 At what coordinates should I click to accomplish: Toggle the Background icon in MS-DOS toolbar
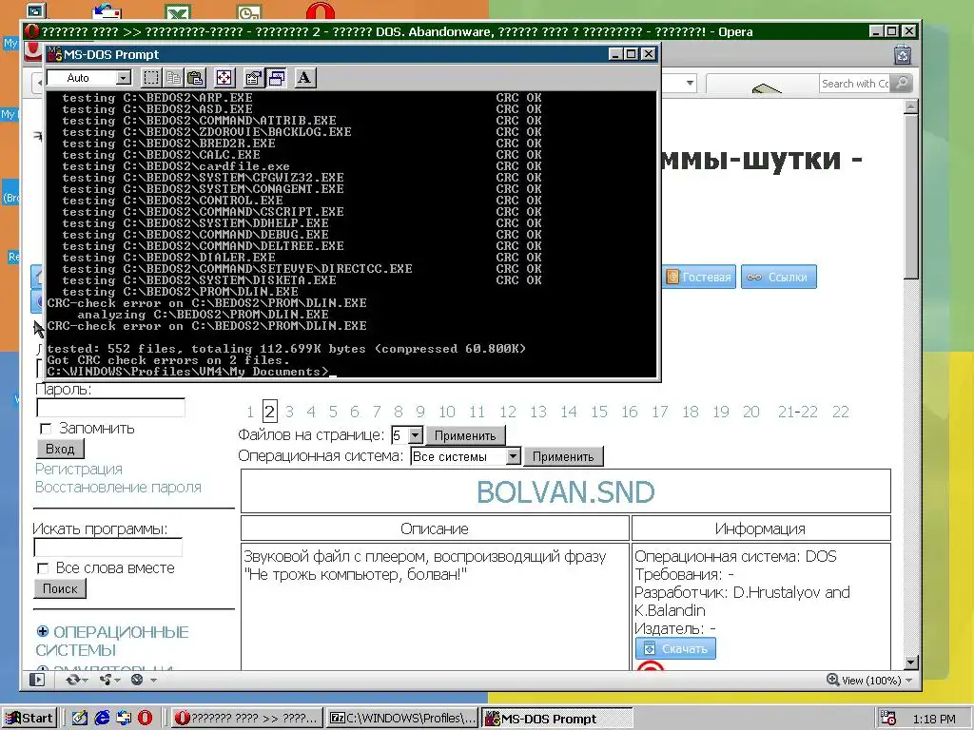click(276, 78)
